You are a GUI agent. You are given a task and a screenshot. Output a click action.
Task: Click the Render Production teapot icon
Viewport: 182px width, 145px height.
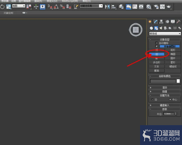169,7
